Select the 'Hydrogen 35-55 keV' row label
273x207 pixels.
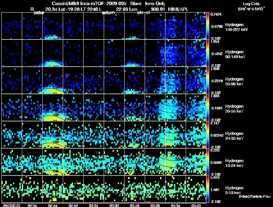coord(234,109)
